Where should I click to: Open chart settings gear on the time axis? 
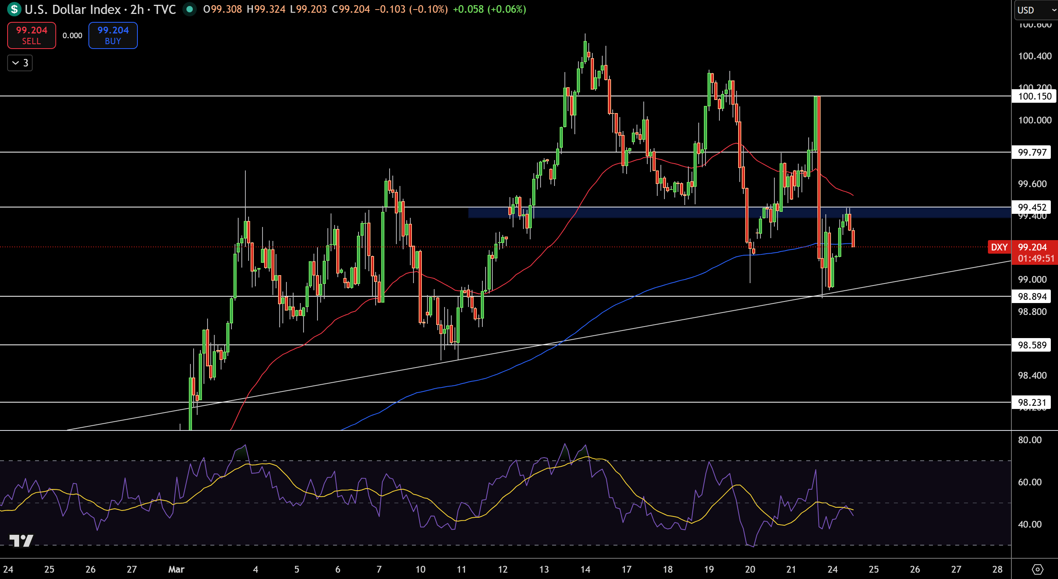pos(1037,569)
